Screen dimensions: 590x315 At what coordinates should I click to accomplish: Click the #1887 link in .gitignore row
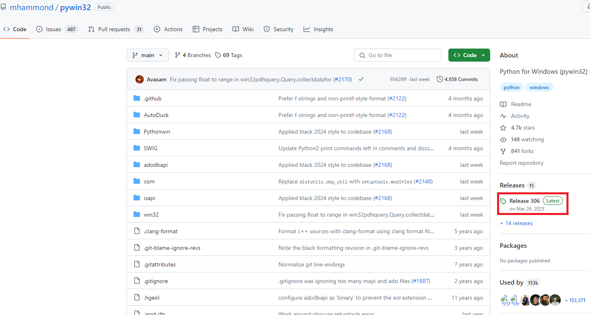(x=421, y=281)
